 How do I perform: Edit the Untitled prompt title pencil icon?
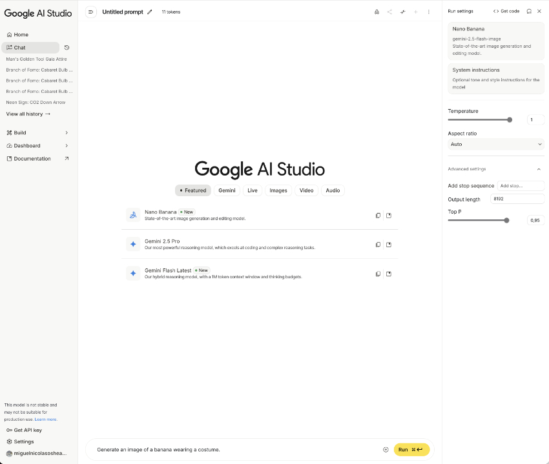150,12
